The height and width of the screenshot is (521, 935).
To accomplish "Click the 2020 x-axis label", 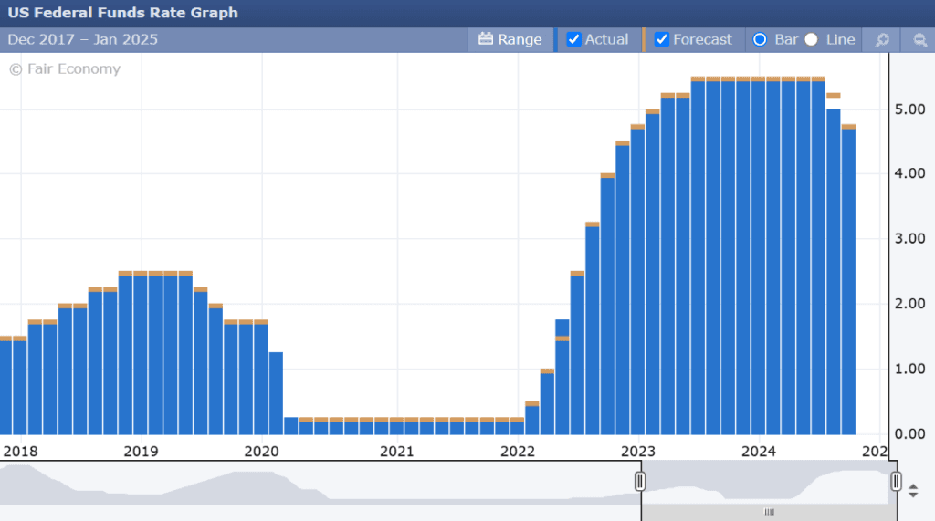I will (x=261, y=452).
